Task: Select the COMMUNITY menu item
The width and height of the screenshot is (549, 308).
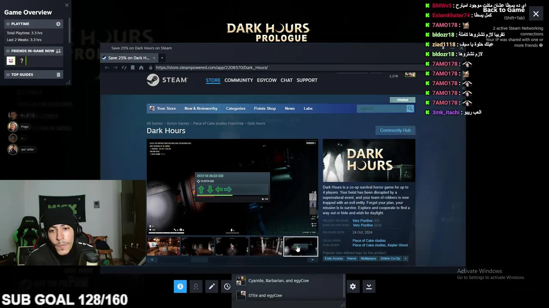Action: [x=238, y=80]
